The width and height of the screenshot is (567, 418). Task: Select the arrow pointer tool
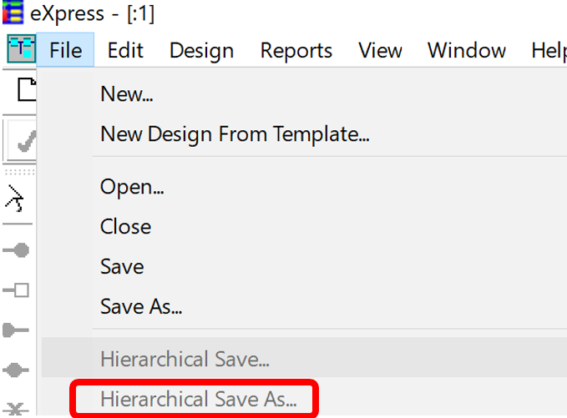point(14,199)
